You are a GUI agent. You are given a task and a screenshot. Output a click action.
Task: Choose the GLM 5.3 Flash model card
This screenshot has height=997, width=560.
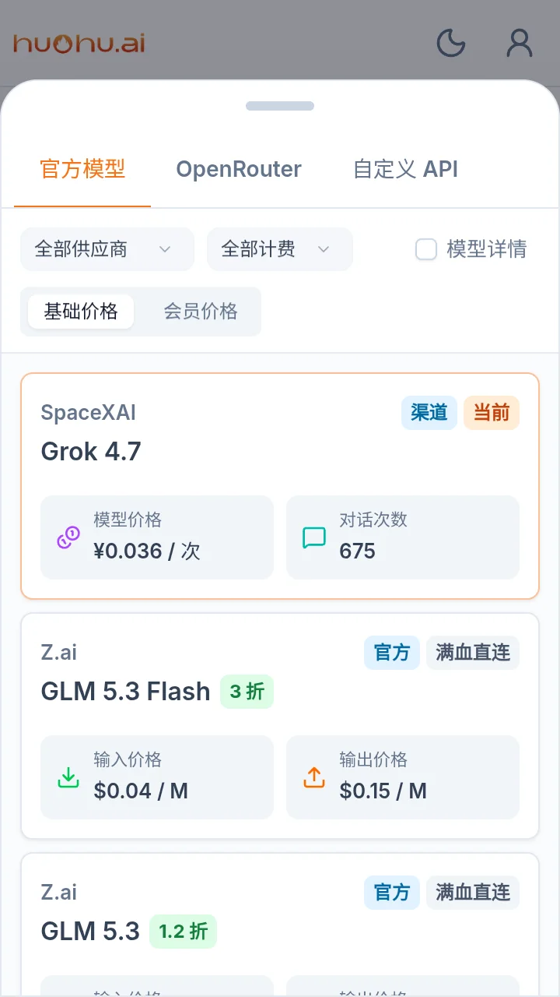click(x=280, y=726)
